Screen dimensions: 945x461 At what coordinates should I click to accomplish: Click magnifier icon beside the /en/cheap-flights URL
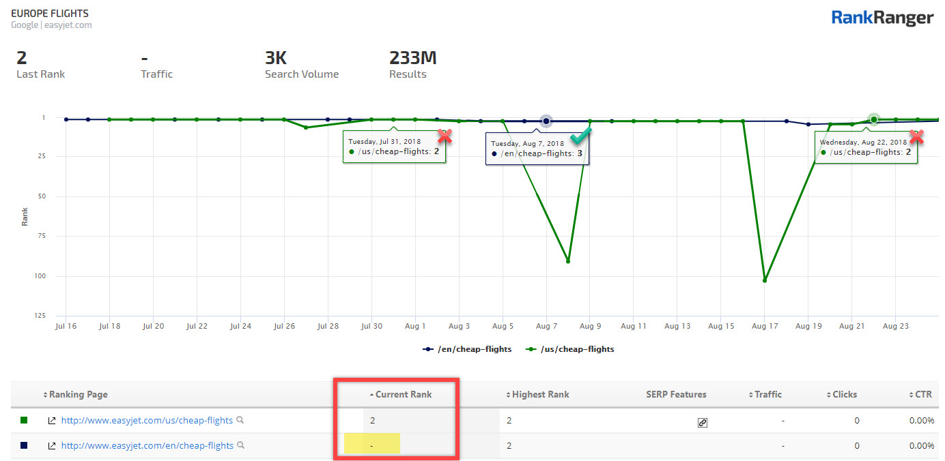pyautogui.click(x=240, y=445)
